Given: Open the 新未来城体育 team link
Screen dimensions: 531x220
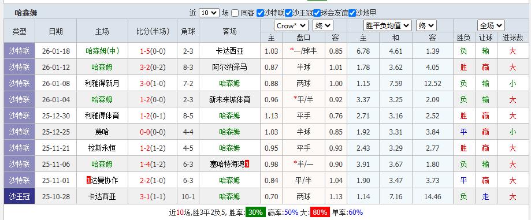Looking at the screenshot, I should tap(229, 99).
